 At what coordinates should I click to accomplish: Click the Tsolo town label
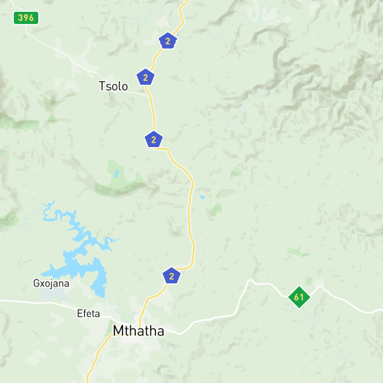point(113,86)
